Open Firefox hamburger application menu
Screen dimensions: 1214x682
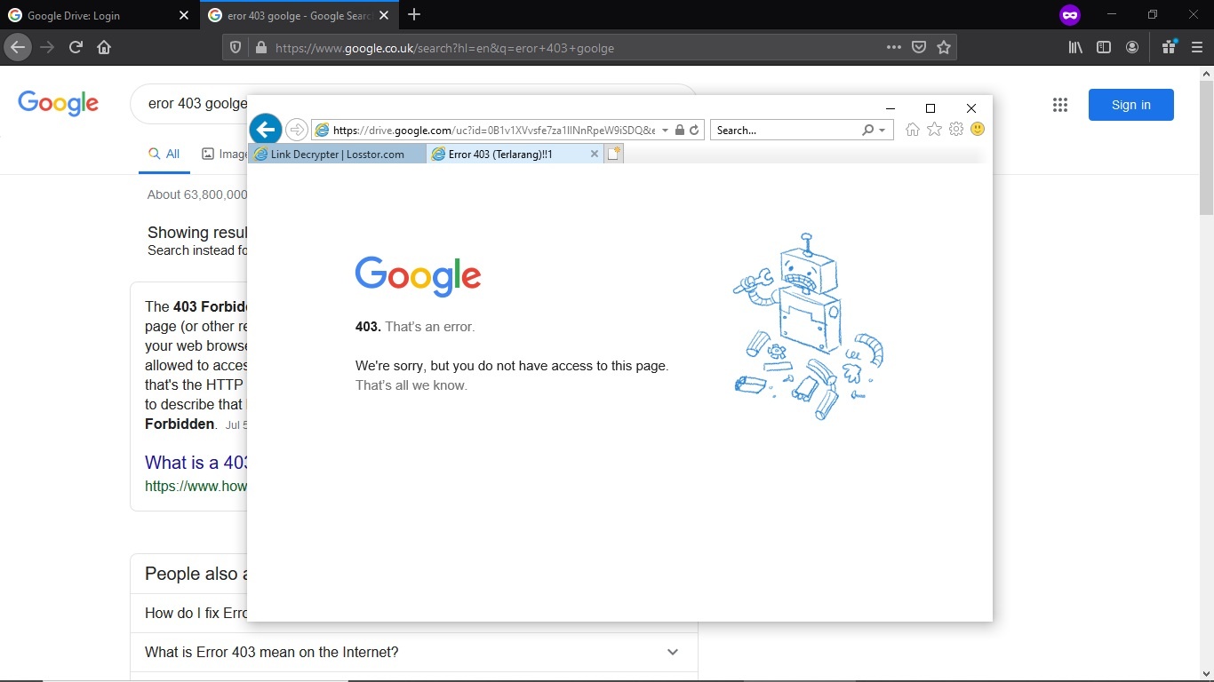point(1197,48)
